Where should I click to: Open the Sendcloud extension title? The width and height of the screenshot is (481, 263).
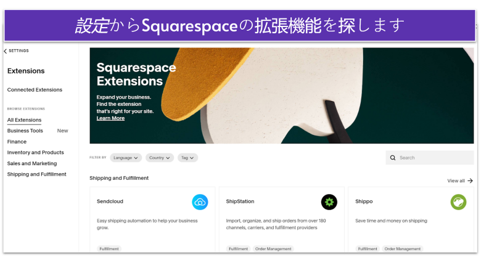(x=110, y=201)
